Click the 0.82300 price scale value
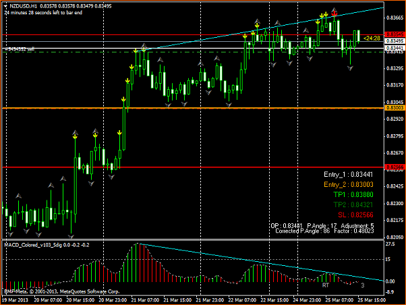406x305 pixels. click(395, 204)
